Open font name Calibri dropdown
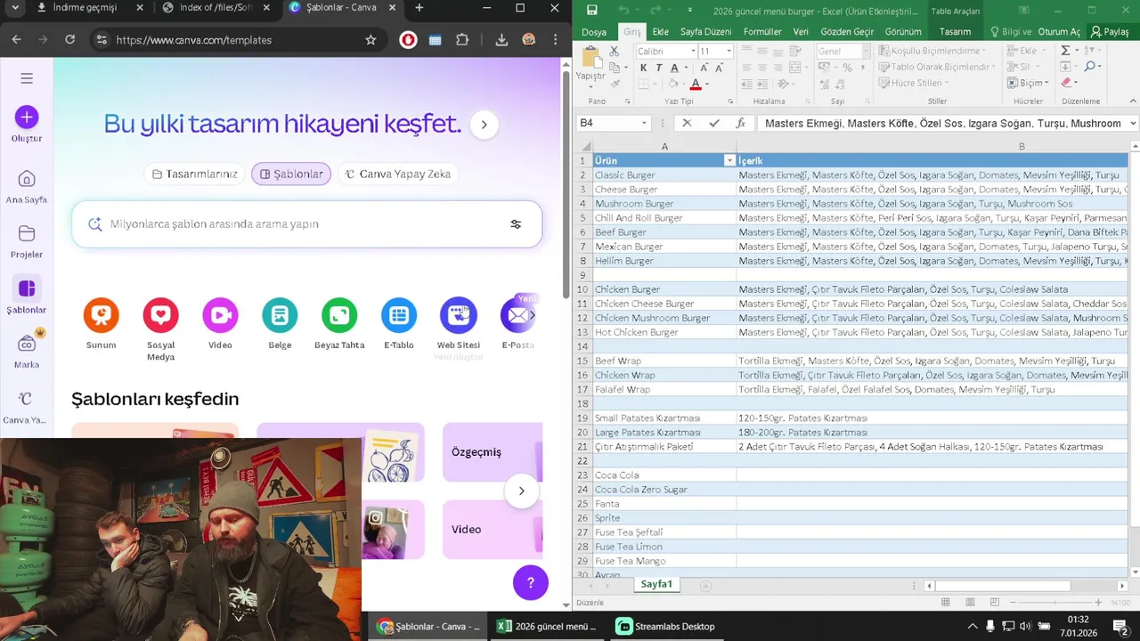1140x641 pixels. click(x=692, y=52)
